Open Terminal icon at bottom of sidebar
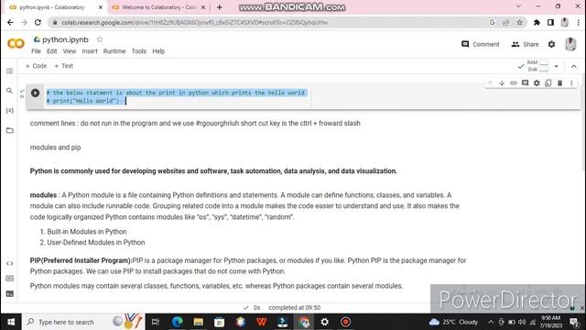This screenshot has width=586, height=330. pos(10,293)
